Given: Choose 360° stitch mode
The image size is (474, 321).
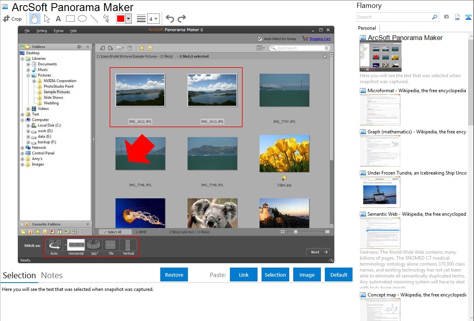Looking at the screenshot, I should 94,247.
